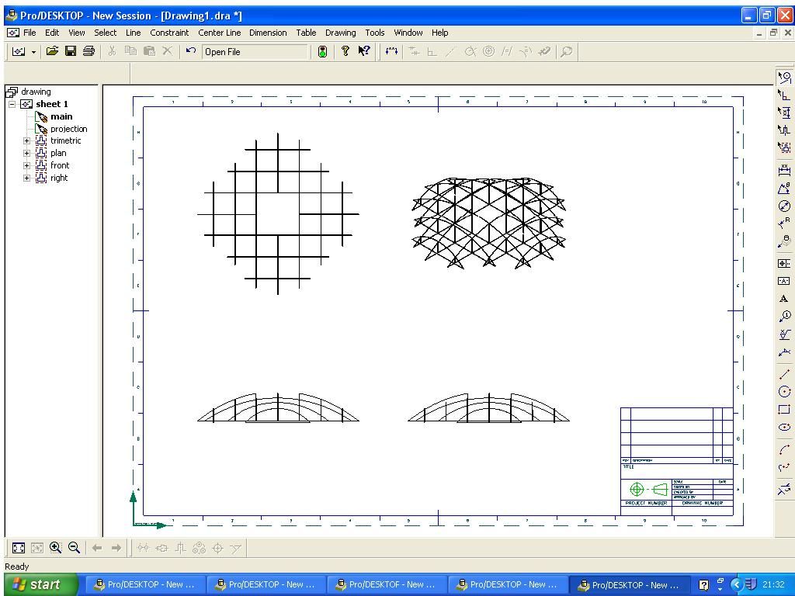Expand the plan view tree node

[x=27, y=153]
